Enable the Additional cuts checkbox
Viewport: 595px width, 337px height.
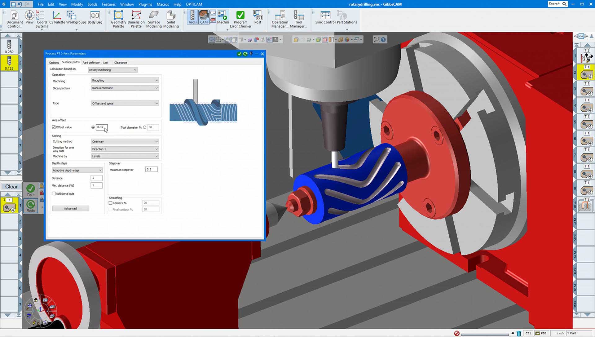click(x=54, y=193)
